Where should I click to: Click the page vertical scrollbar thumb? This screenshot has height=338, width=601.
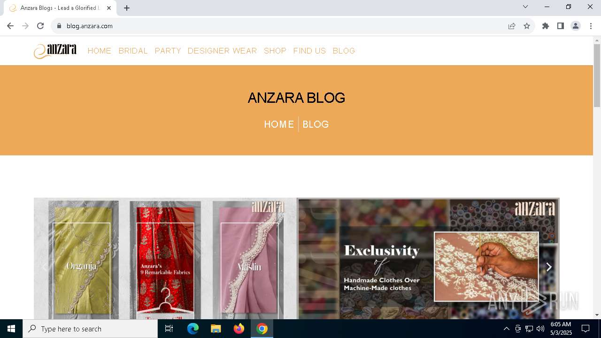click(x=597, y=76)
